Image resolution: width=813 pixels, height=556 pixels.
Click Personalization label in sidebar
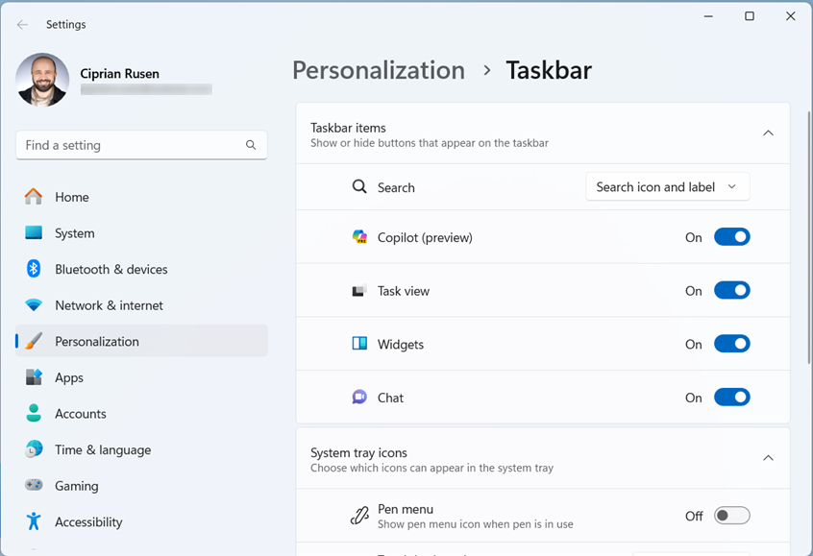coord(97,342)
